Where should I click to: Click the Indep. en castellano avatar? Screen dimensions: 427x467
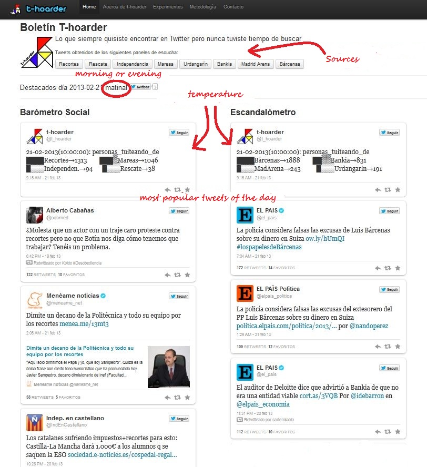tap(35, 423)
